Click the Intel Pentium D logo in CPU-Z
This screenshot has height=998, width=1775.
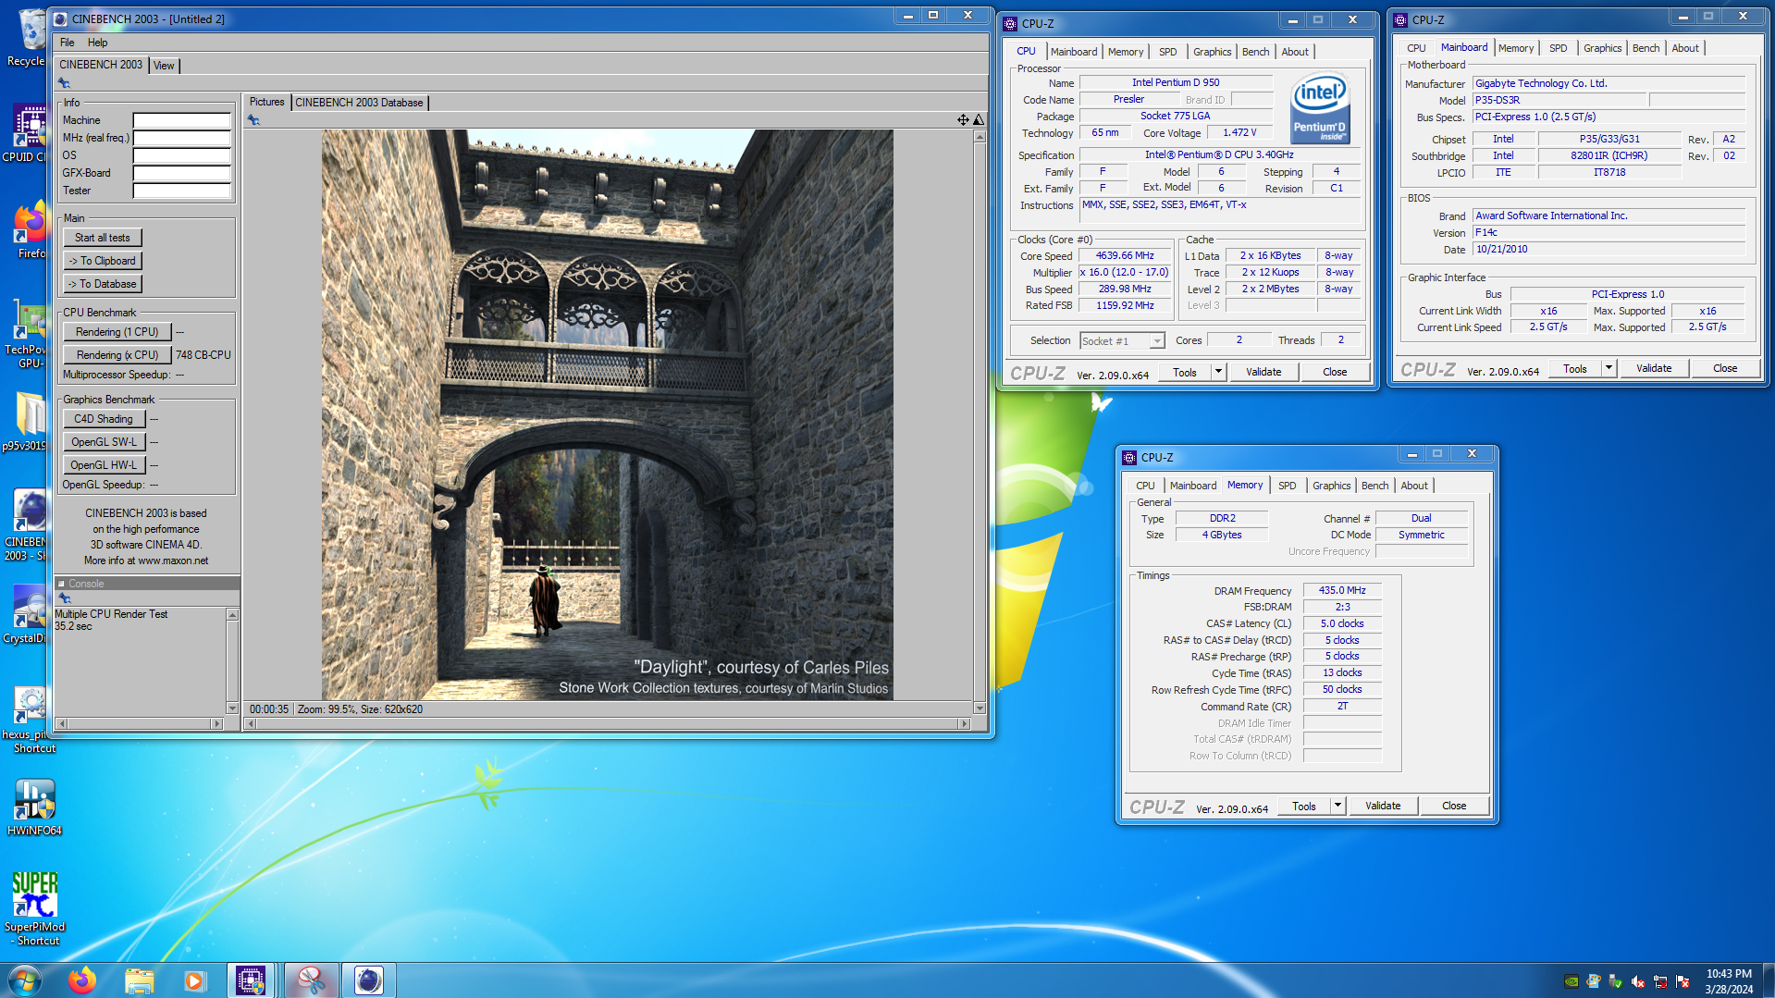coord(1320,109)
